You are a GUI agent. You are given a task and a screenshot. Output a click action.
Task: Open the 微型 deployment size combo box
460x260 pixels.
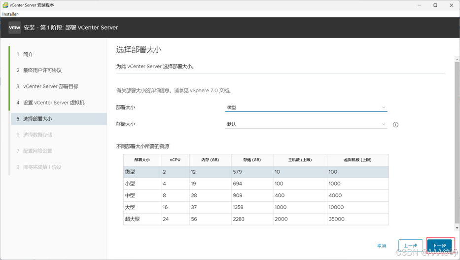tap(306, 108)
